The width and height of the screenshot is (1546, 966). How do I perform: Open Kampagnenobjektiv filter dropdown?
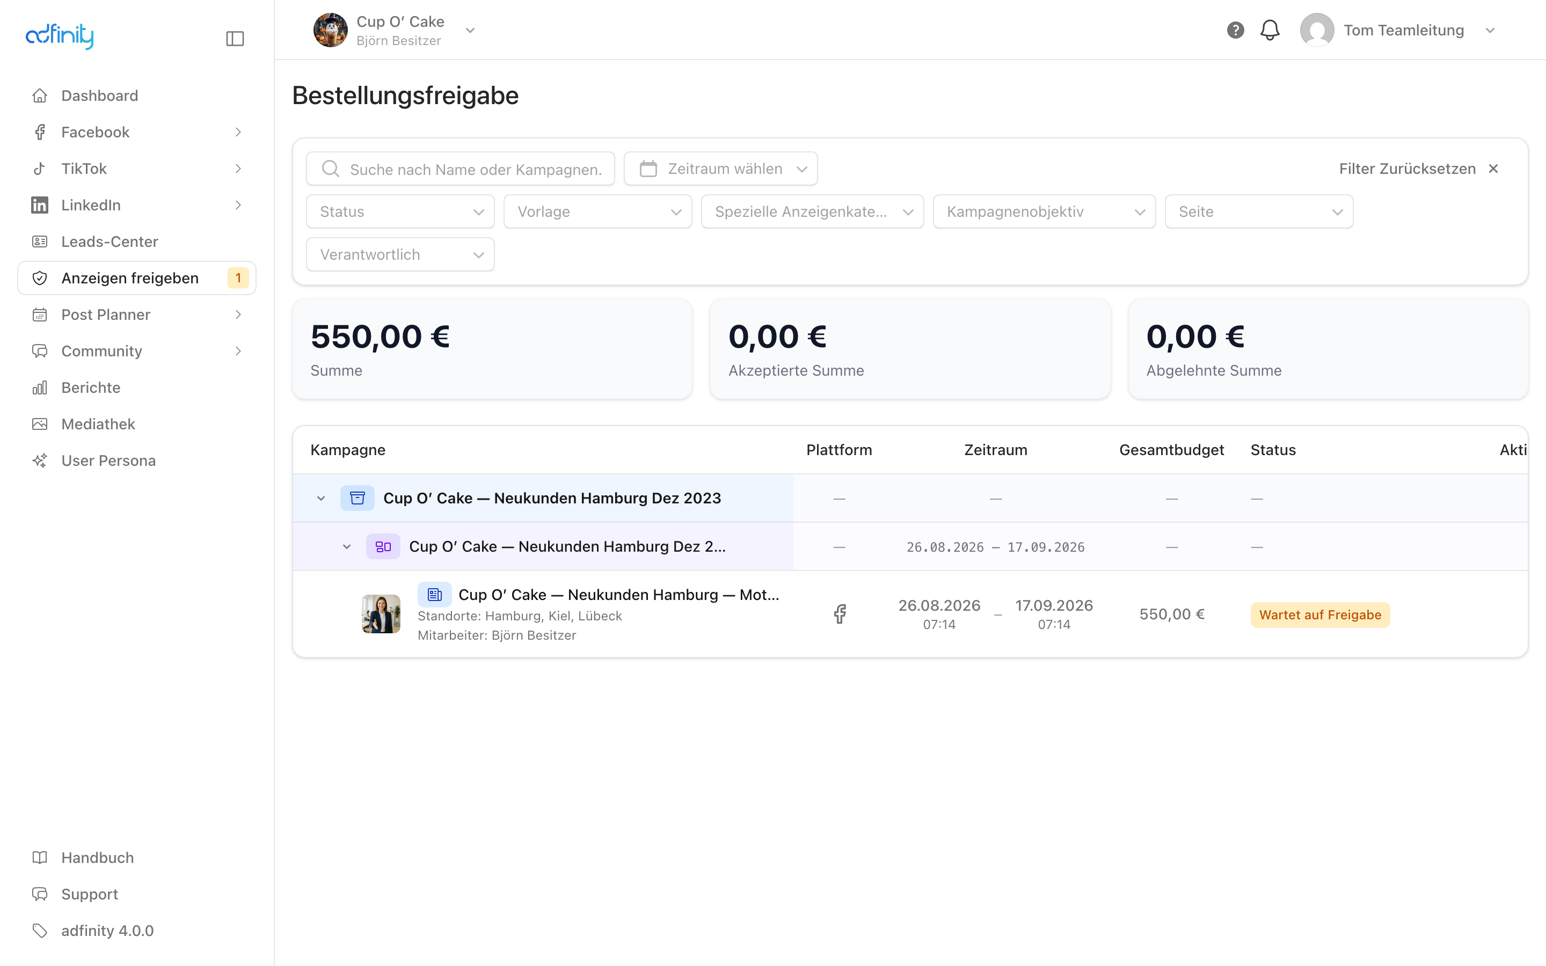coord(1044,211)
